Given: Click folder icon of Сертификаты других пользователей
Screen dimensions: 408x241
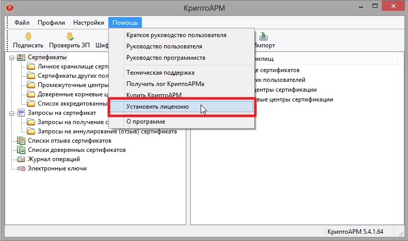Looking at the screenshot, I should point(31,76).
